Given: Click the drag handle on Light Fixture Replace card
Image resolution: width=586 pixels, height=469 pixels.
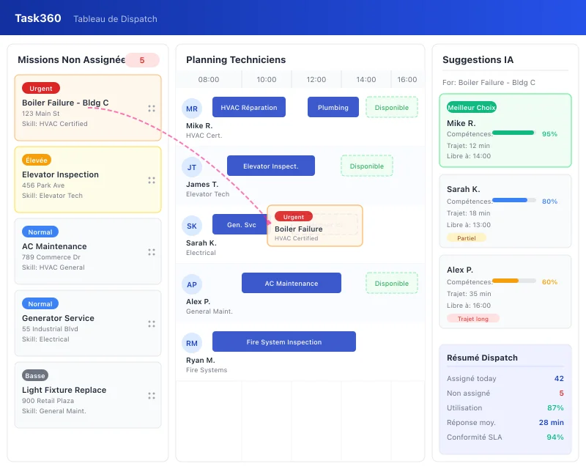Looking at the screenshot, I should click(x=152, y=396).
